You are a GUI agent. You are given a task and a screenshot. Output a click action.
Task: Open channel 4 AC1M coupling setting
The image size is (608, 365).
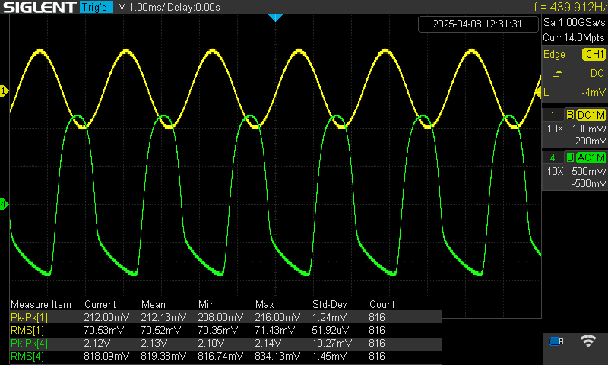tap(591, 157)
